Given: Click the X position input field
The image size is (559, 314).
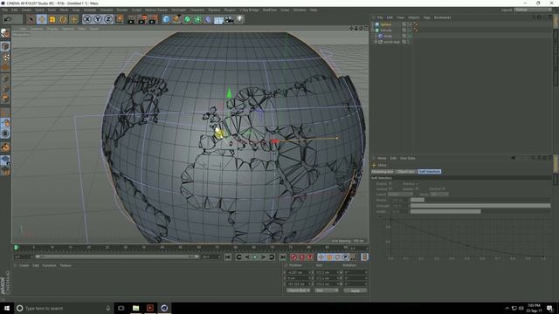Looking at the screenshot, I should pos(298,273).
